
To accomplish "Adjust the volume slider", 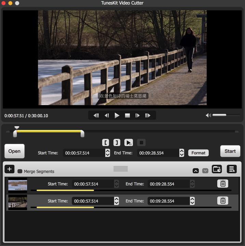I will pos(226,115).
